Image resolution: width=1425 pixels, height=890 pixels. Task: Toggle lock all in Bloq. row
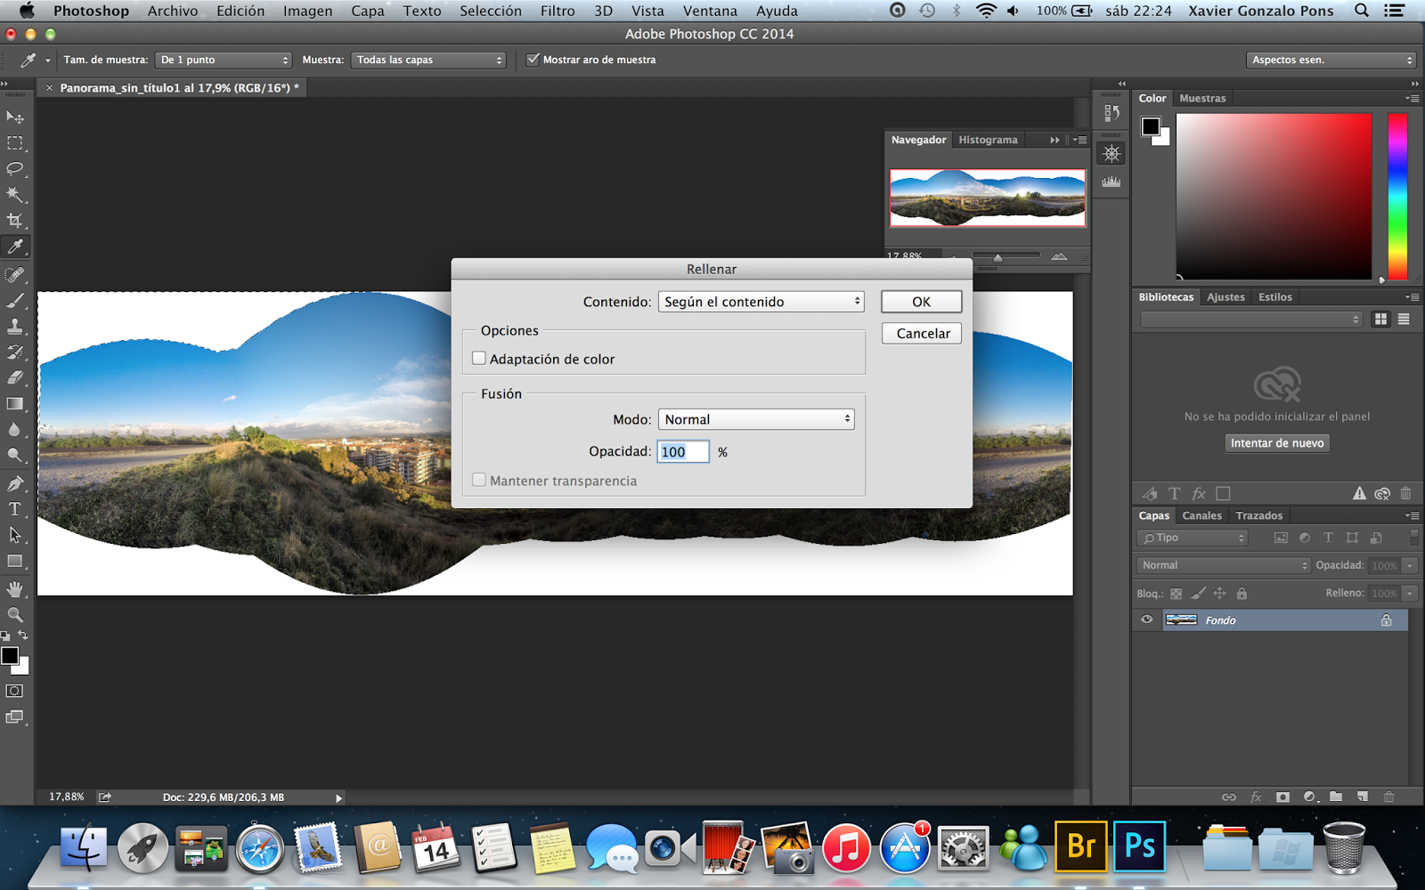[1242, 594]
